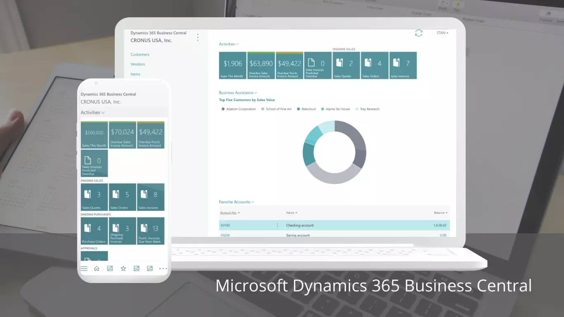Select the Saving account row name

[298, 235]
